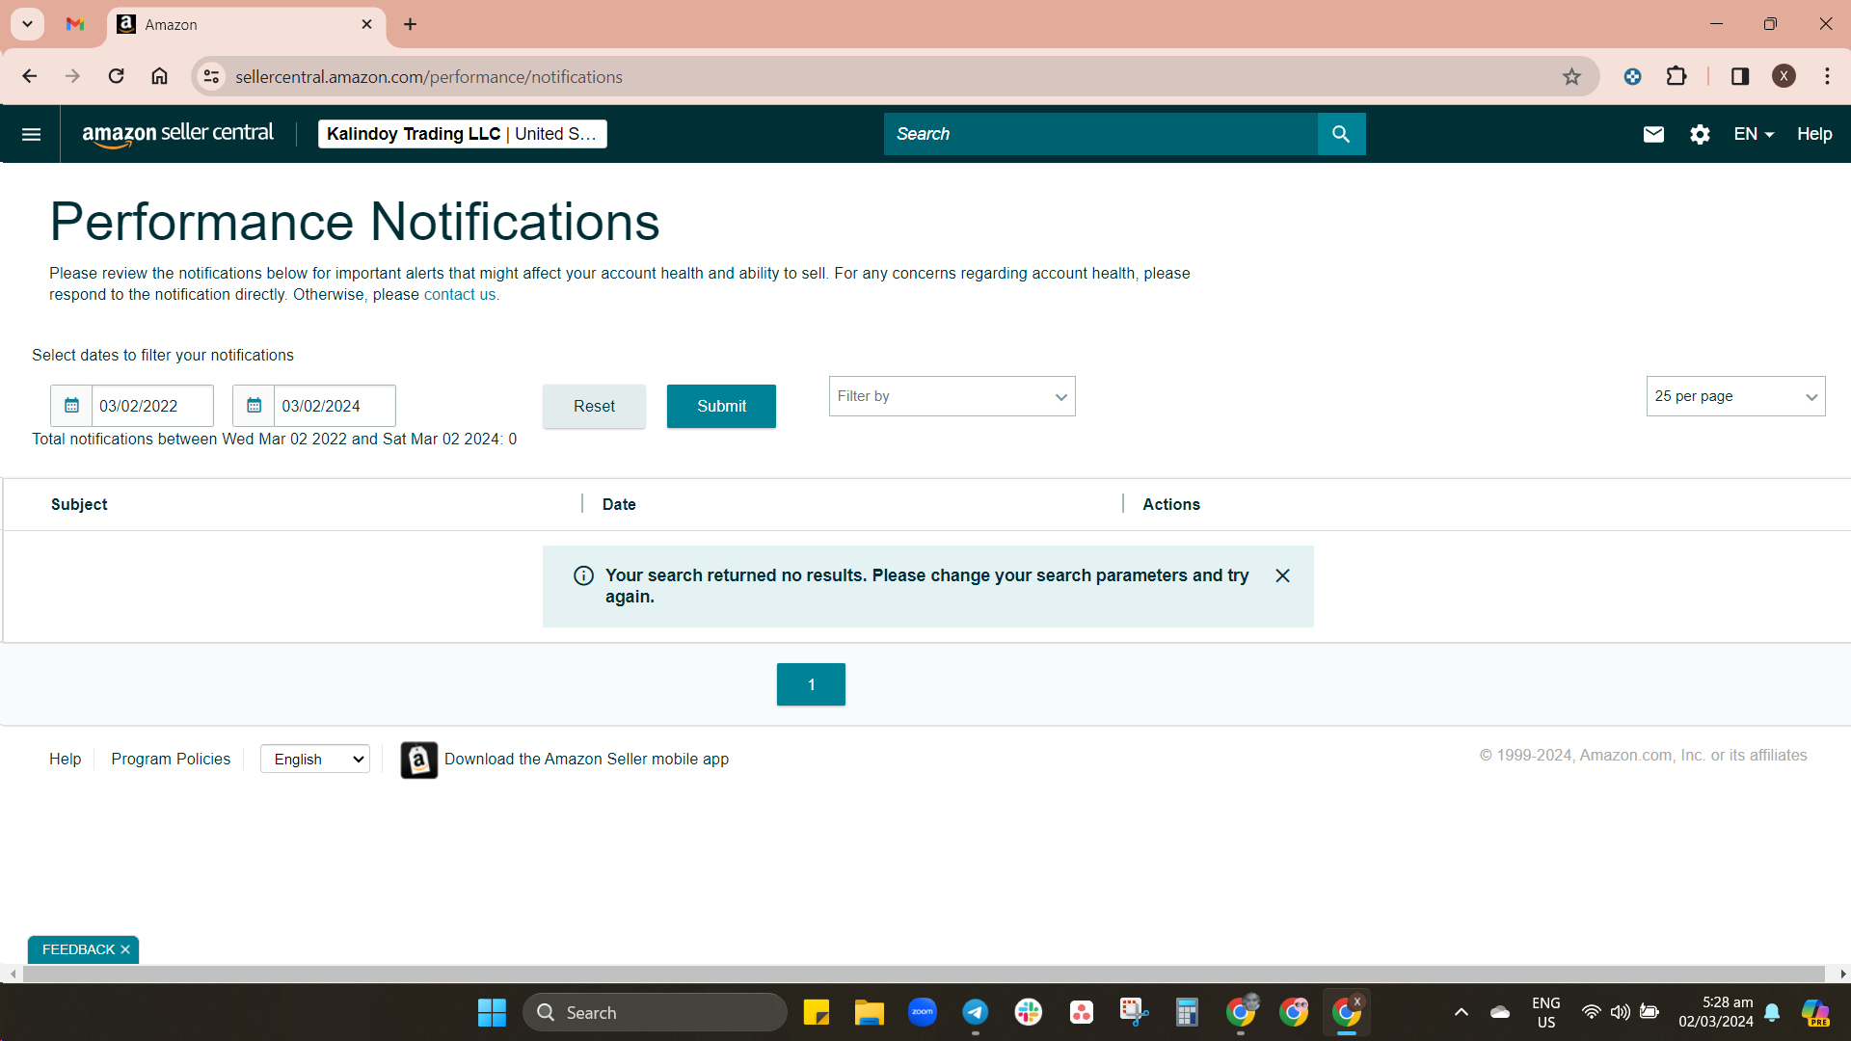Screen dimensions: 1851x1041
Task: Click the Amazon Seller mobile app icon
Action: (x=418, y=760)
